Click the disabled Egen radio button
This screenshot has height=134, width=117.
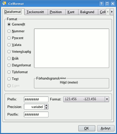(9, 86)
